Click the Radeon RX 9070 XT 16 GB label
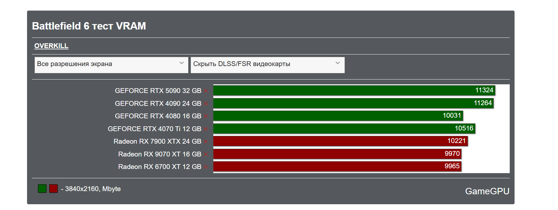 point(160,154)
